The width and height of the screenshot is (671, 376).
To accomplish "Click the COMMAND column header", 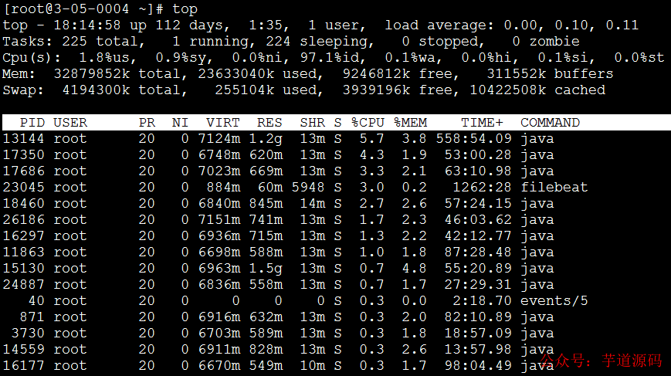I will tap(550, 123).
